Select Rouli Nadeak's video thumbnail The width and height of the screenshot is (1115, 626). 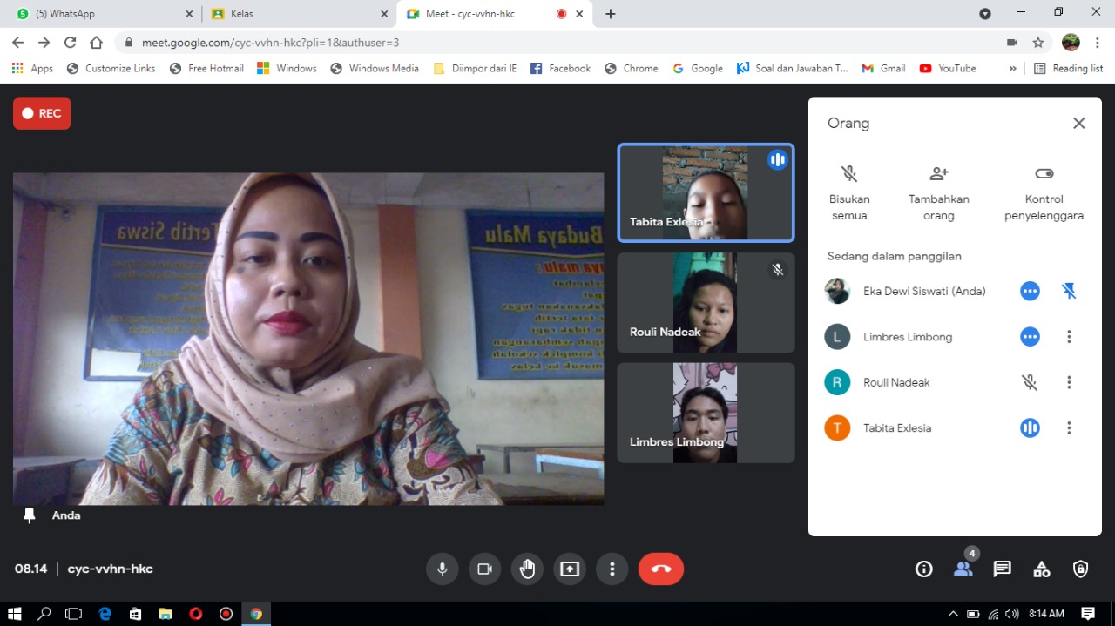[706, 302]
